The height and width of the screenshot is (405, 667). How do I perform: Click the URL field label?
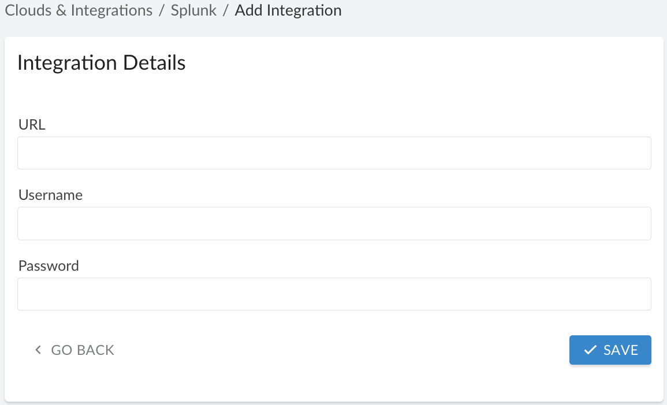32,124
